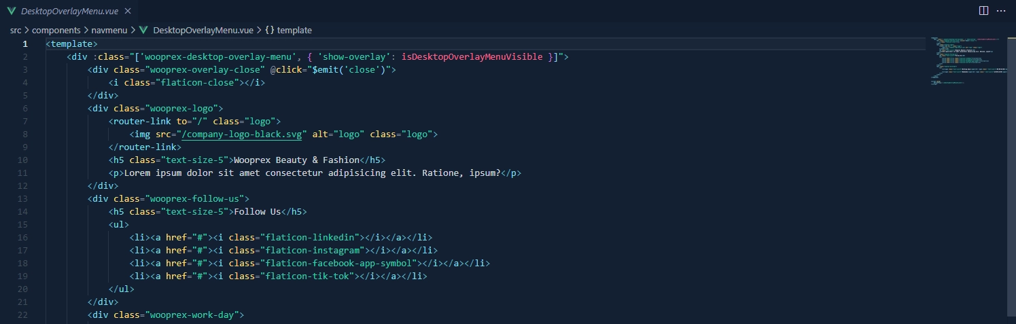Expand the components breadcrumb segment
The height and width of the screenshot is (324, 1016).
56,30
